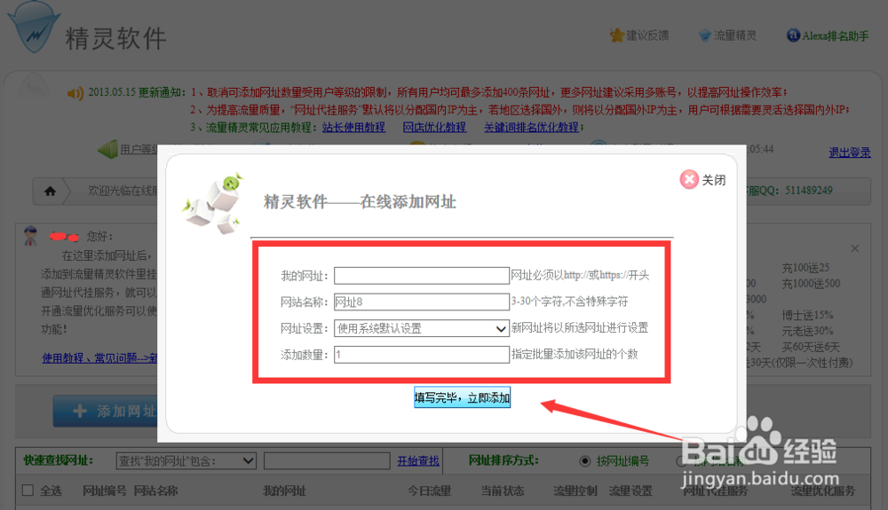
Task: Click the 精灵软件 shield logo
Action: tap(34, 28)
